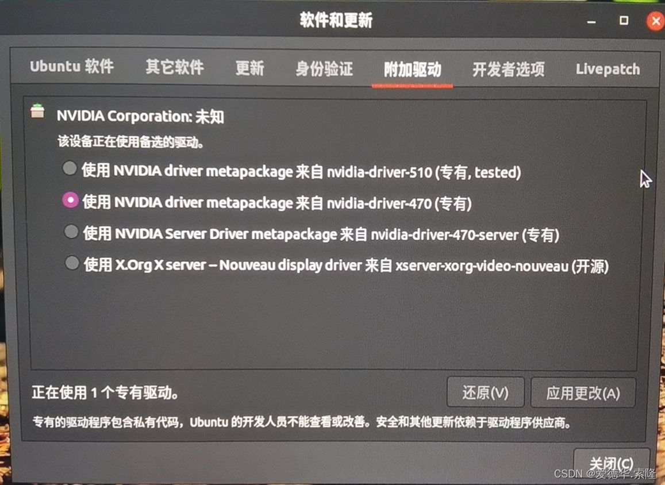The width and height of the screenshot is (665, 485).
Task: Click the 还原(V) revert button
Action: [486, 392]
